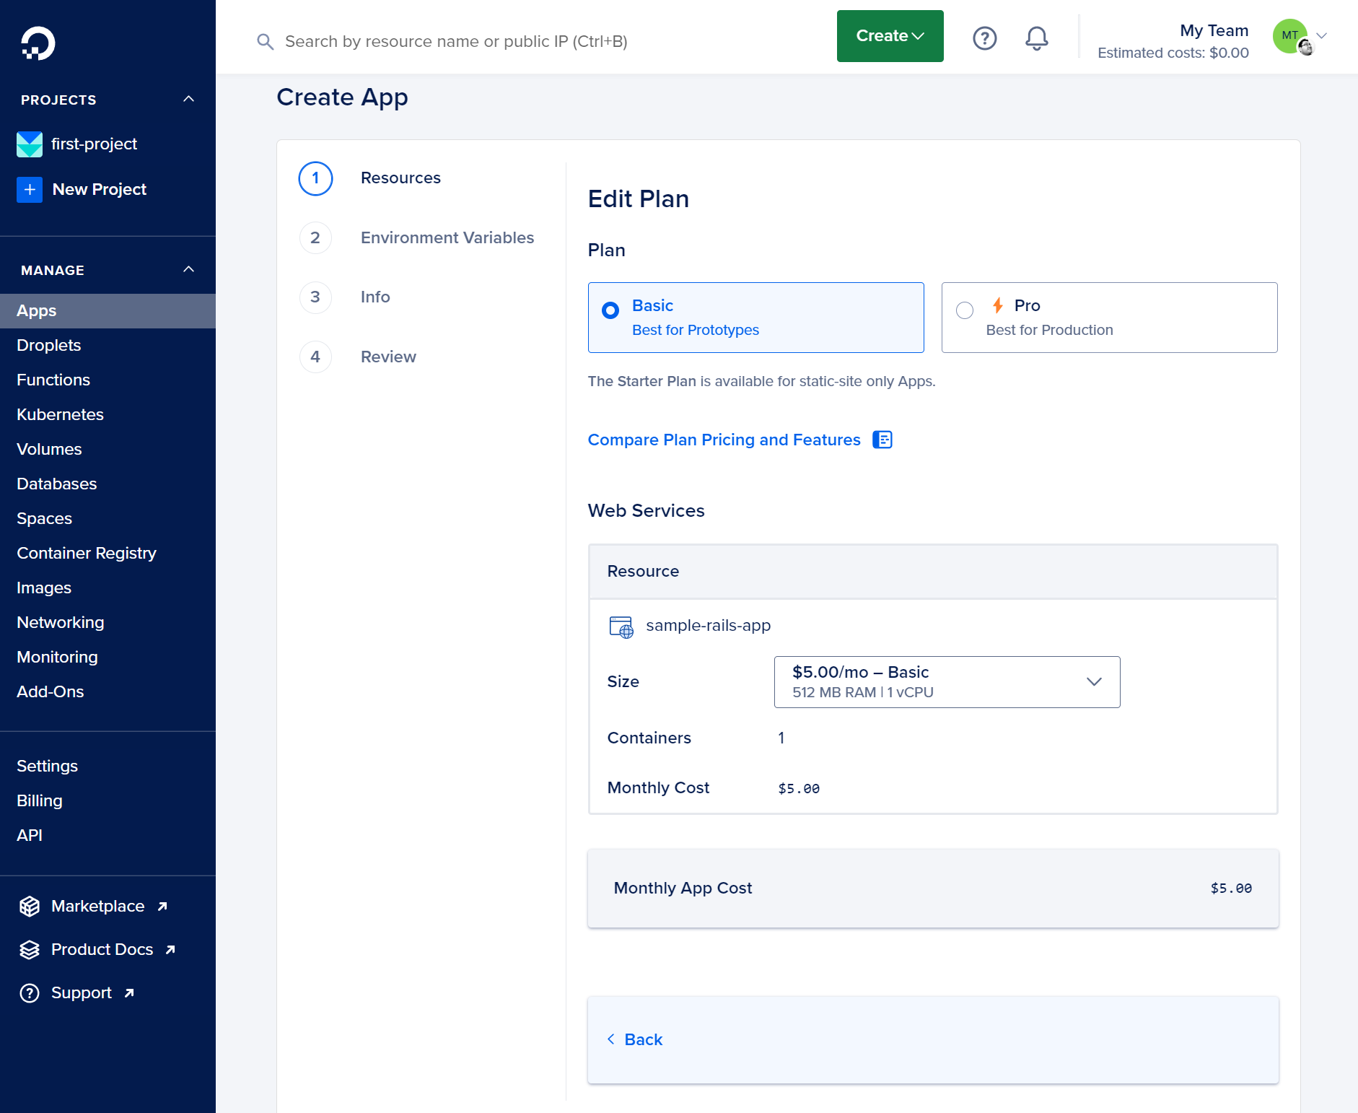Click the Marketplace cube icon

(x=30, y=907)
